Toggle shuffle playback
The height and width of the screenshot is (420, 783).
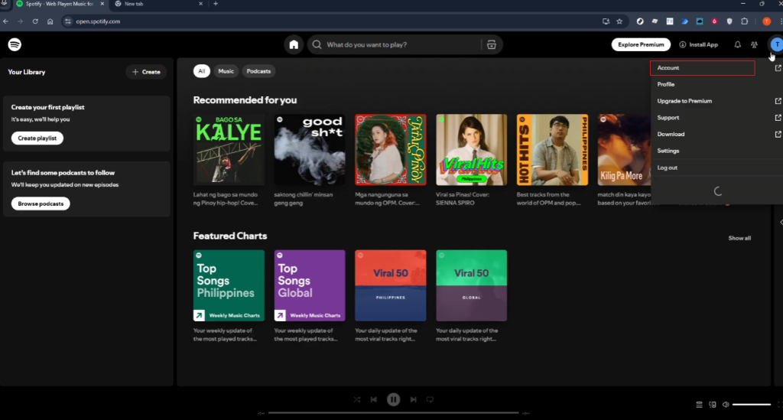(x=356, y=399)
